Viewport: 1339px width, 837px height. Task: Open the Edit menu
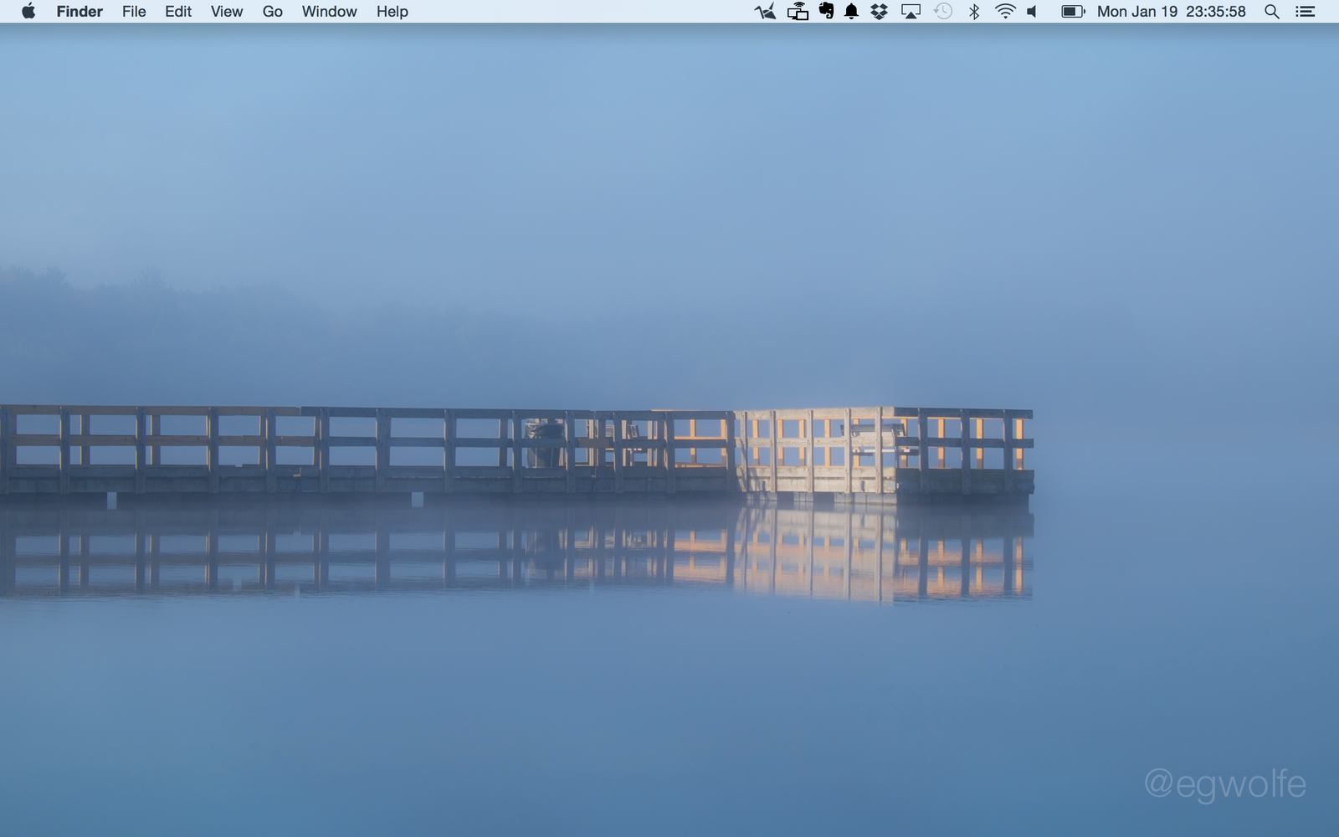coord(178,12)
